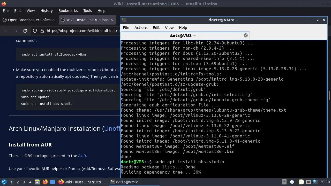
Task: Click the 'Install from AUR' heading
Action: [30, 145]
